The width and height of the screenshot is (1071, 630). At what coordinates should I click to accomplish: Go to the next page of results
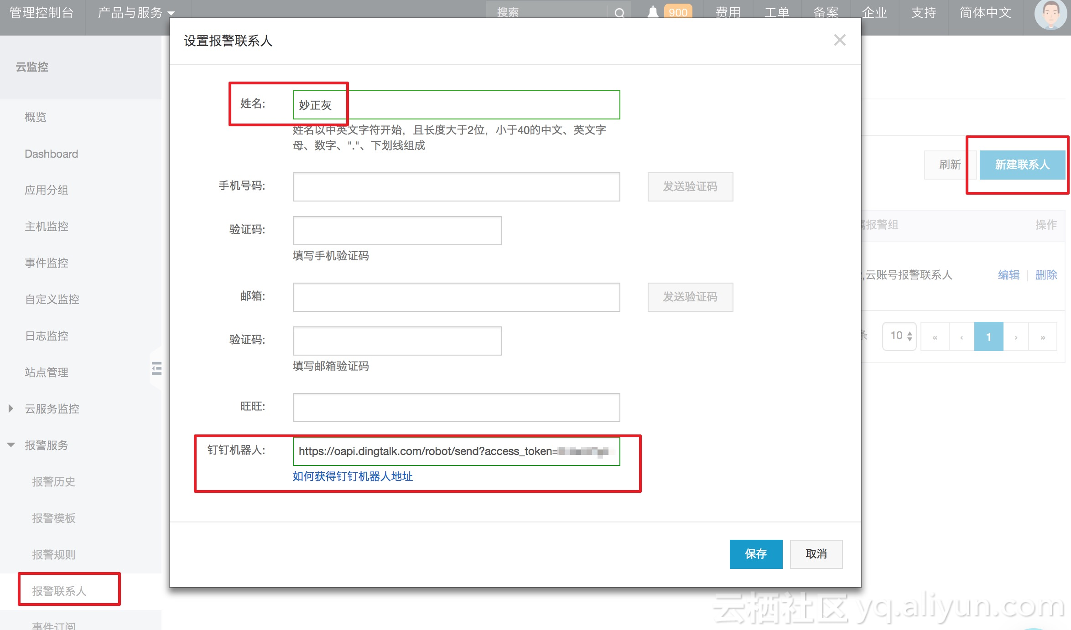(1016, 337)
